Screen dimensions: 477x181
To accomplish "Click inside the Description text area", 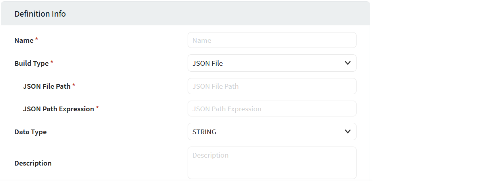I will [x=272, y=163].
